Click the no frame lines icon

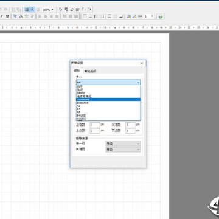pyautogui.click(x=115, y=16)
